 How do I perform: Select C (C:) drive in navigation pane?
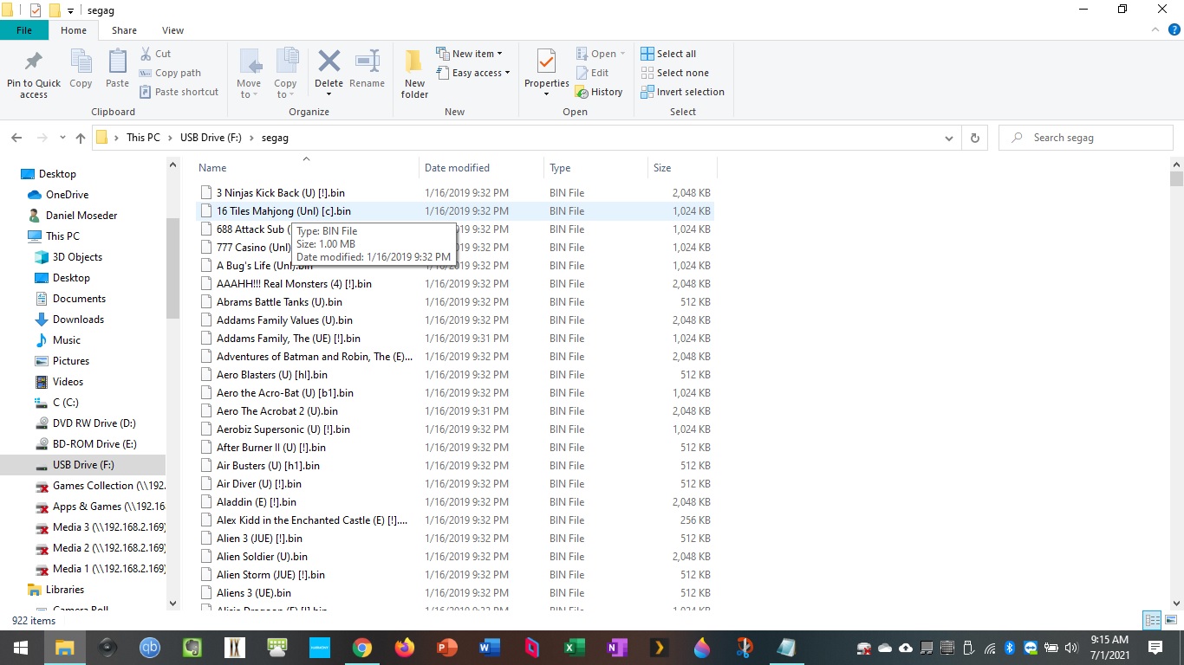coord(65,403)
